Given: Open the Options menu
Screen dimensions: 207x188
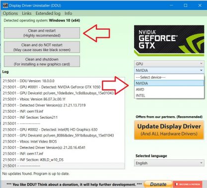Looking at the screenshot, I should tap(10, 13).
